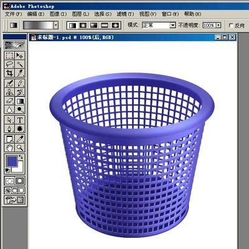Select the Zoom magnifier tool
The width and height of the screenshot is (249, 249).
(20, 148)
